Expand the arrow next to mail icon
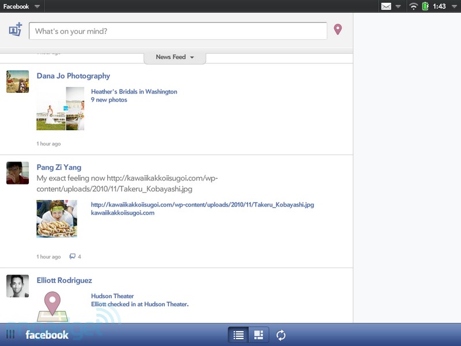The width and height of the screenshot is (461, 346). pyautogui.click(x=398, y=6)
